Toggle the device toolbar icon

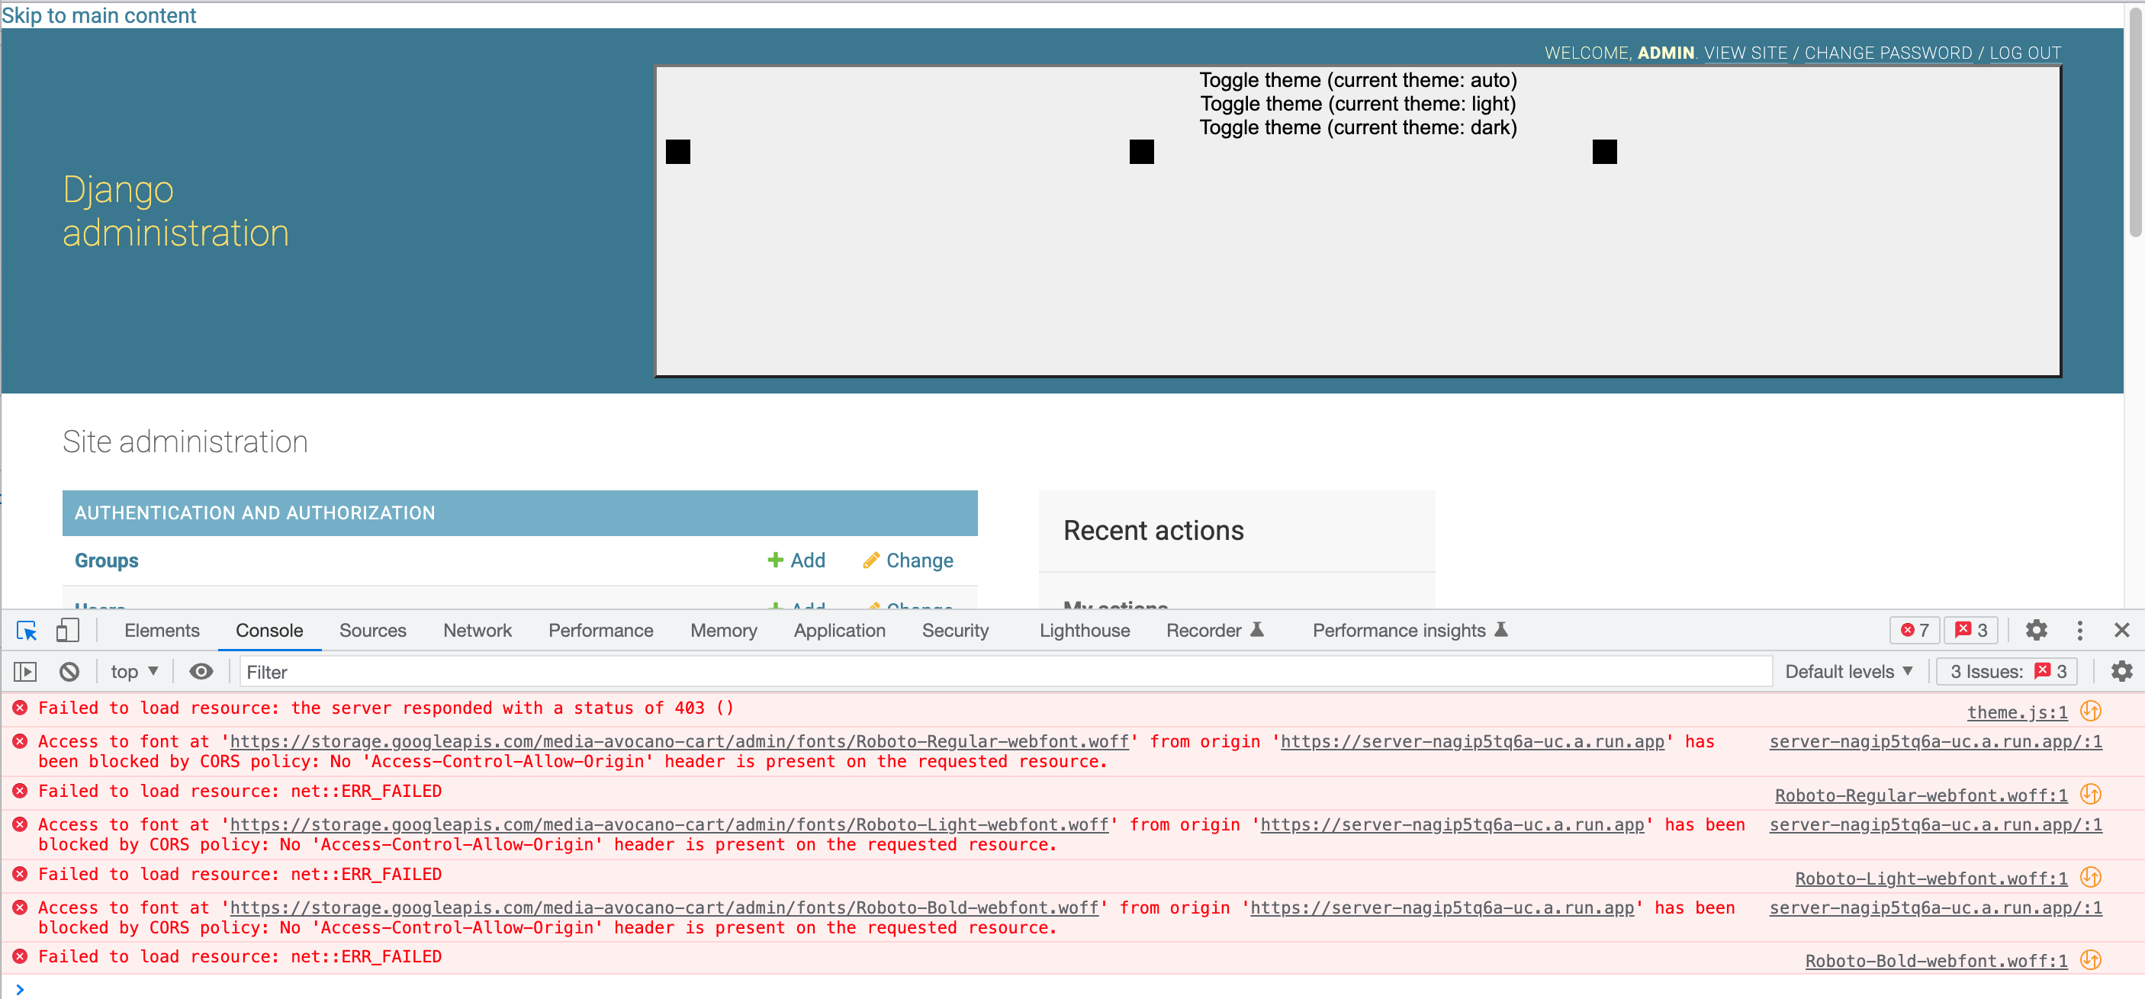coord(67,630)
